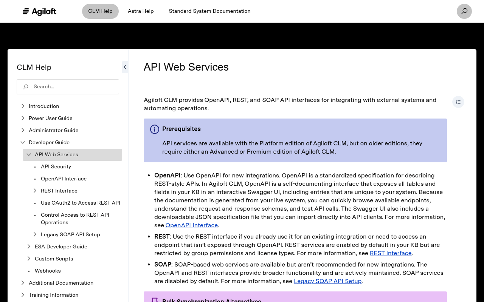Expand the Custom Scripts section
Viewport: 484px width, 302px height.
29,259
